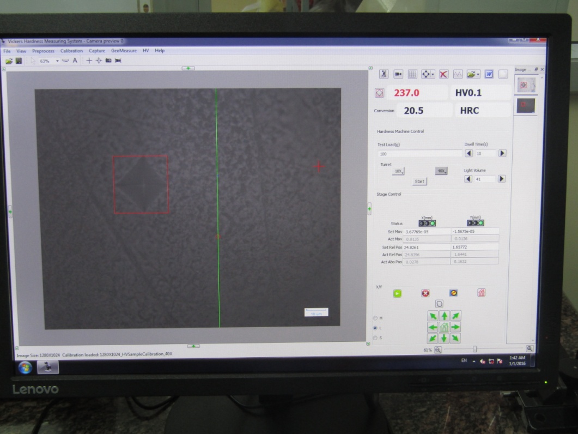Start video capture from top toolbar
578x434 pixels.
point(118,61)
